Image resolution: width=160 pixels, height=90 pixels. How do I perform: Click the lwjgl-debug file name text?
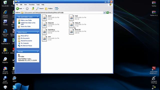tap(51, 30)
